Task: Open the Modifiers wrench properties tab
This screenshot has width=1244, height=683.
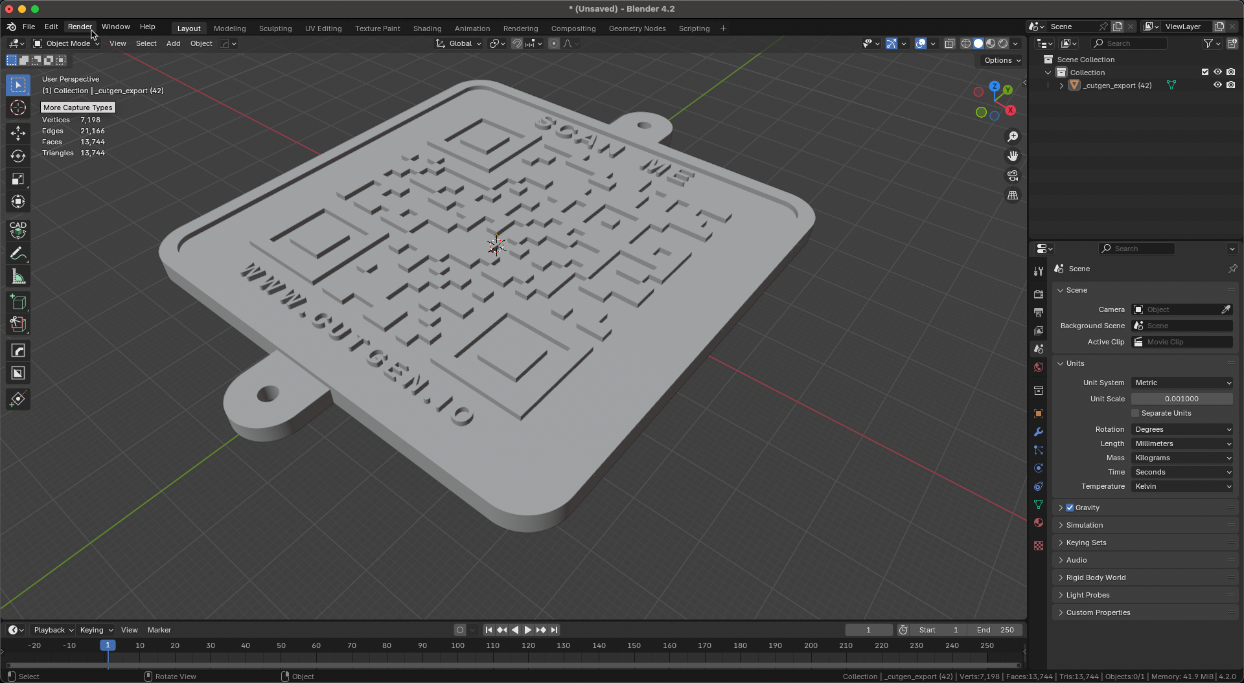Action: point(1039,432)
